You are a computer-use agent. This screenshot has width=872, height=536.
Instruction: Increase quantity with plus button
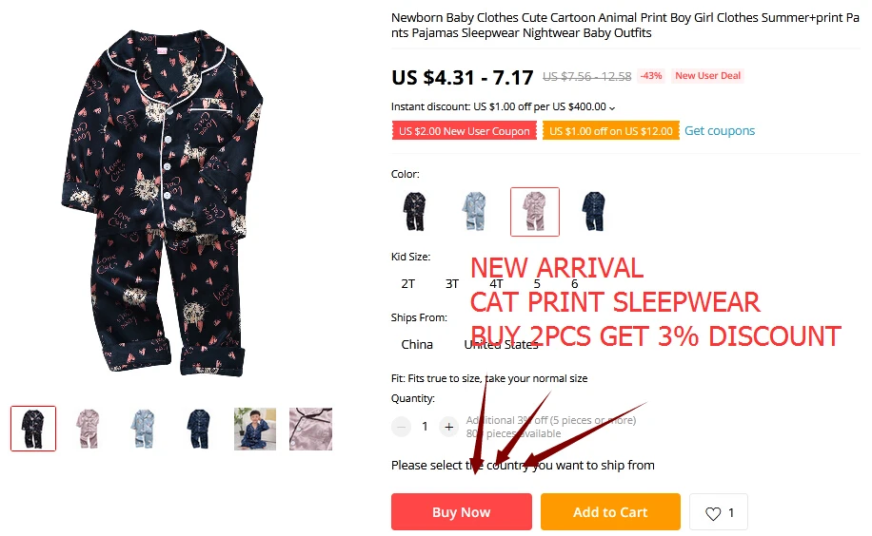(x=448, y=427)
